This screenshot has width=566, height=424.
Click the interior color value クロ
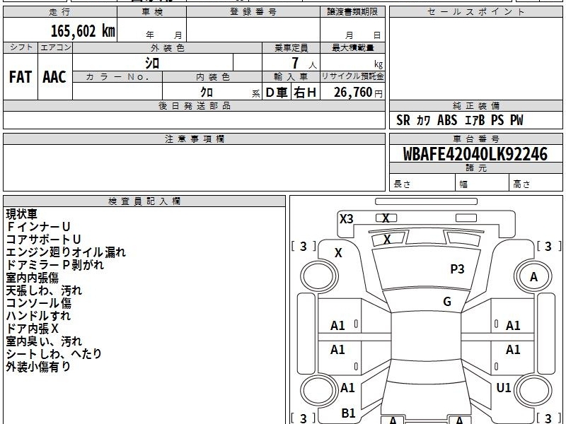(x=207, y=92)
